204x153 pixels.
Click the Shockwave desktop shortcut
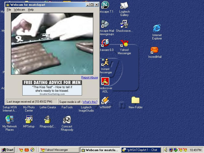(x=124, y=24)
